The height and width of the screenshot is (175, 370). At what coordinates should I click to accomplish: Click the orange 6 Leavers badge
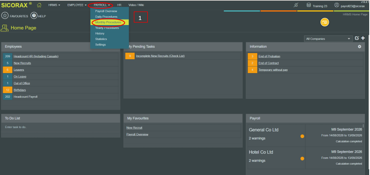tap(8, 70)
